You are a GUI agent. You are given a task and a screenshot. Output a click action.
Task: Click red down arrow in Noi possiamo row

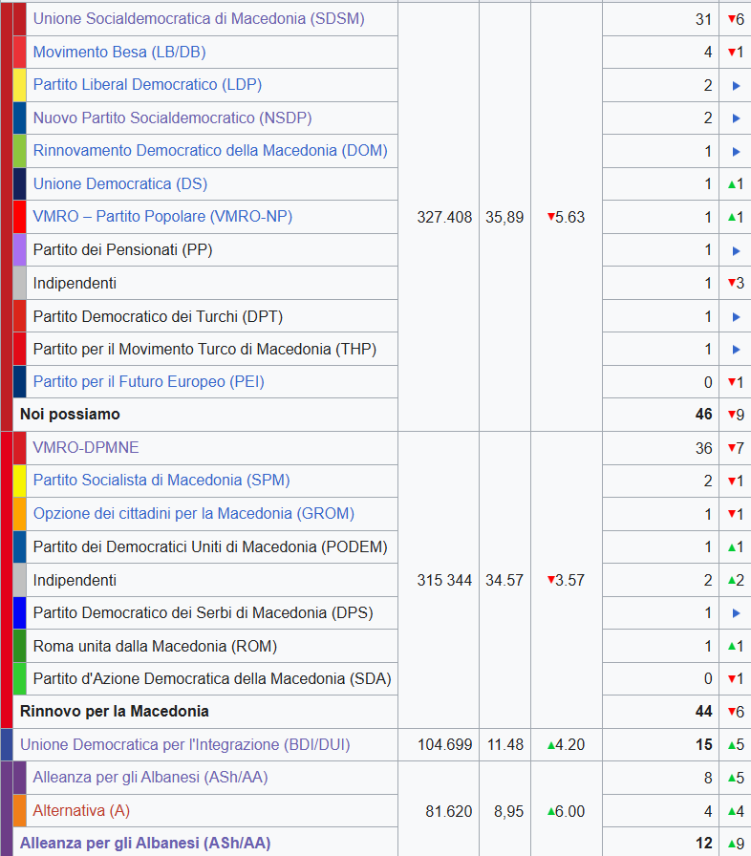tap(731, 416)
